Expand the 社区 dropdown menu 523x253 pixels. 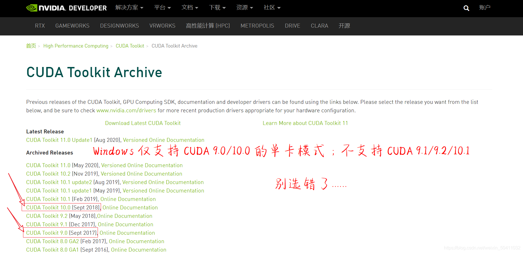272,8
